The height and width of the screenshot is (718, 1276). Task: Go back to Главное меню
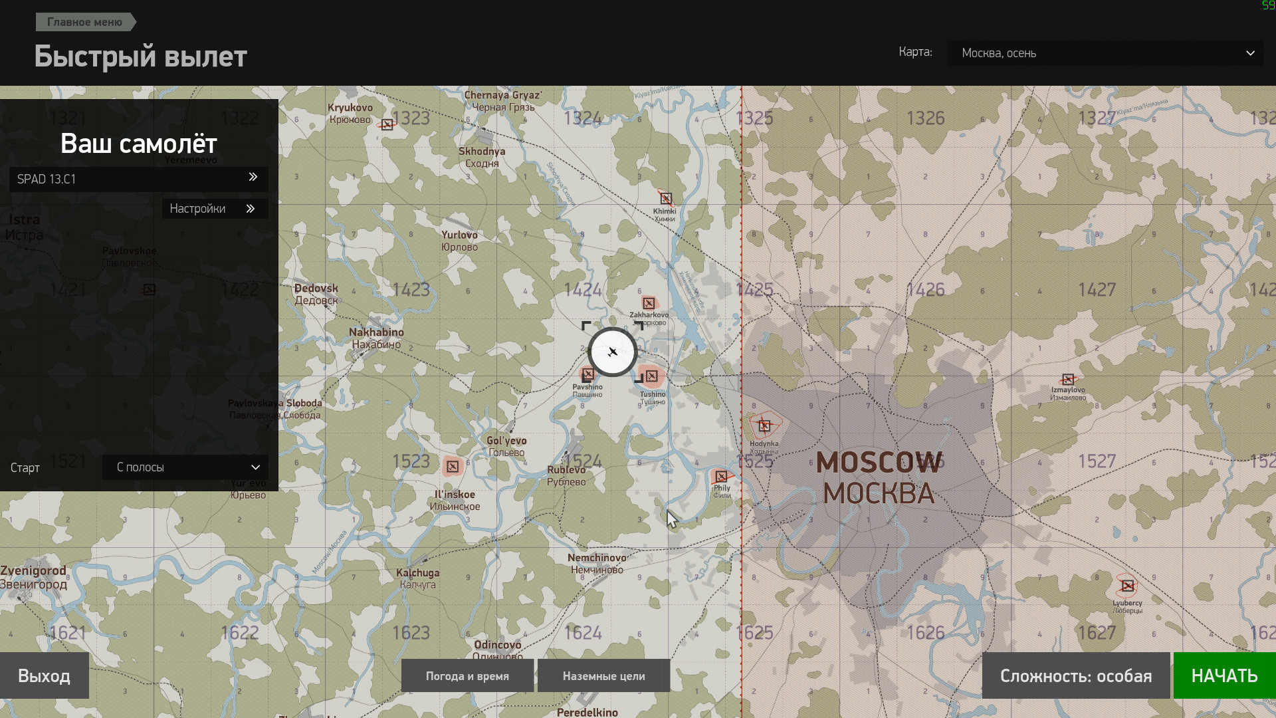pos(85,22)
